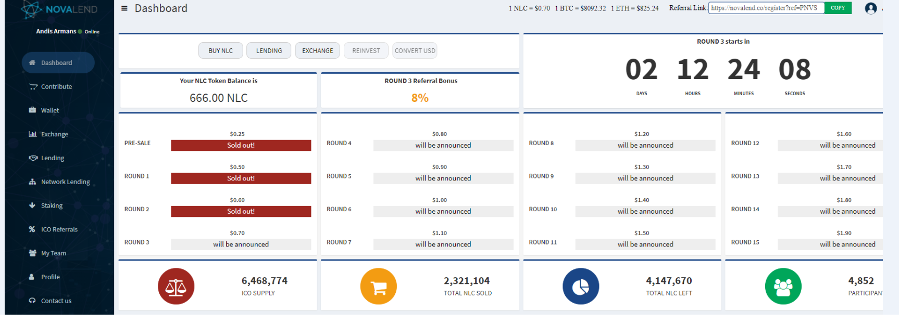
Task: Click the 1 NLC = $0.70 rate
Action: coord(529,8)
